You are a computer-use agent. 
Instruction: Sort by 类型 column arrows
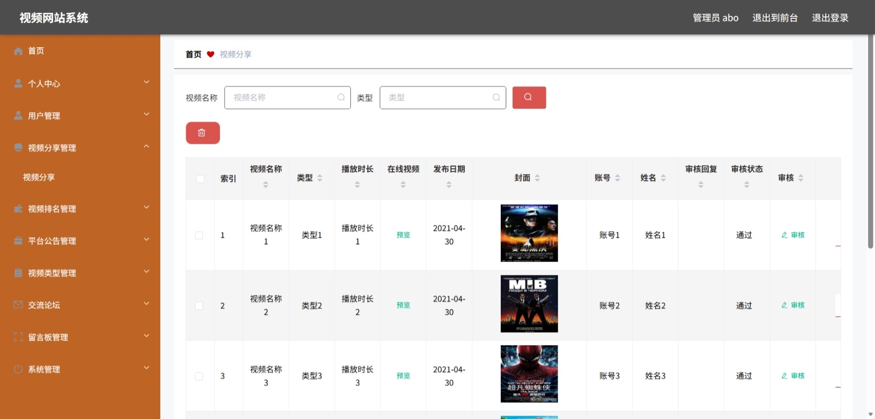pyautogui.click(x=320, y=178)
